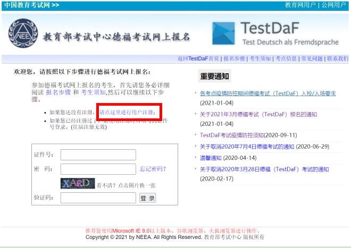
Task: Click the NEEA circular logo
Action: 23,33
